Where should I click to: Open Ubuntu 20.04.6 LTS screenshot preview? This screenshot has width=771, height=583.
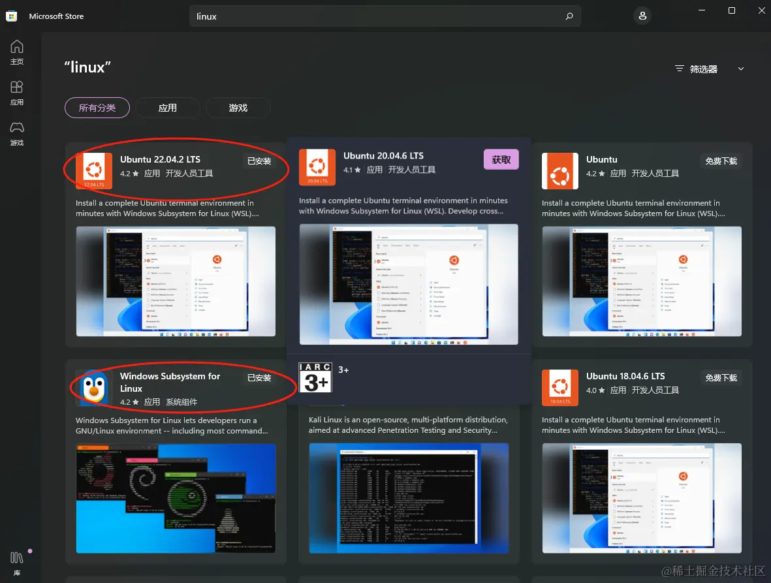pyautogui.click(x=409, y=284)
